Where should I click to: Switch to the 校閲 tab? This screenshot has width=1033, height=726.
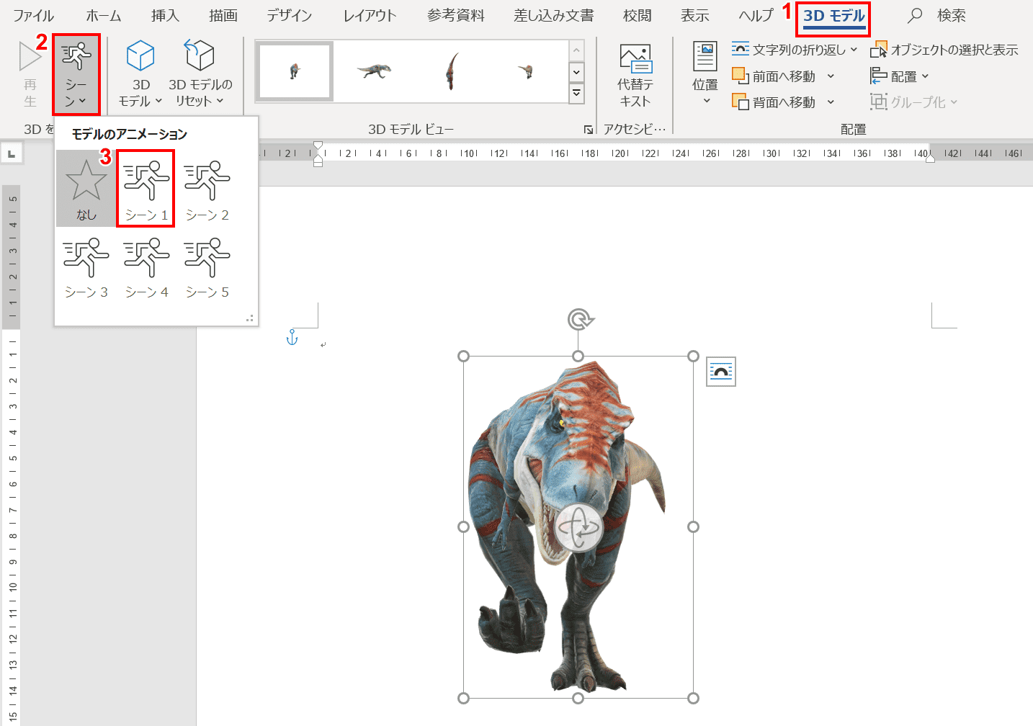coord(638,15)
